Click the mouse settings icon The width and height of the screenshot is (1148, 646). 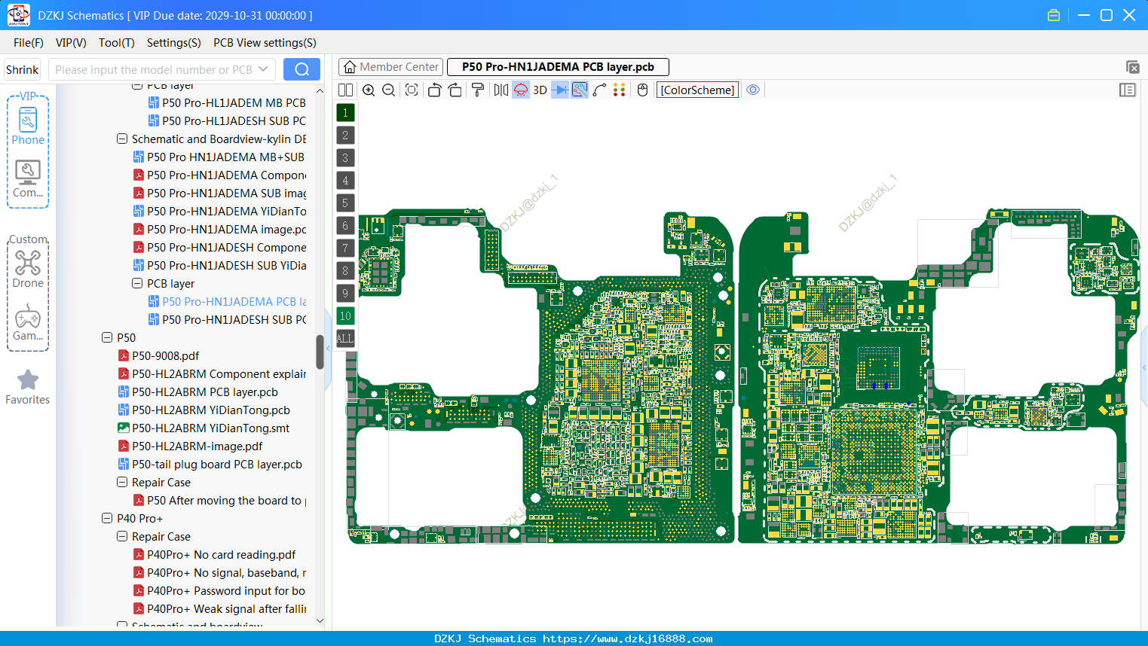[642, 90]
